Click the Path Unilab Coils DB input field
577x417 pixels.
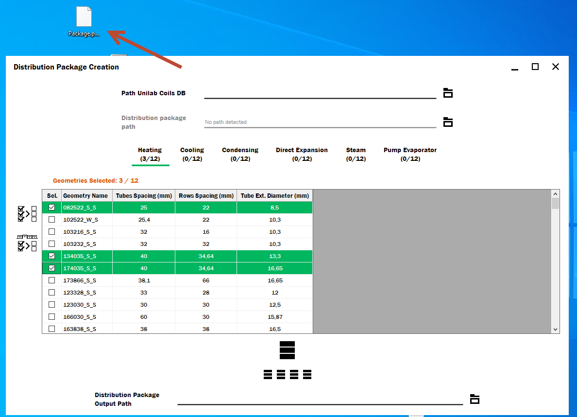coord(320,93)
